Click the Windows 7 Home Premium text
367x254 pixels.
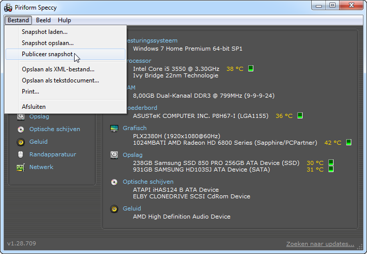188,49
